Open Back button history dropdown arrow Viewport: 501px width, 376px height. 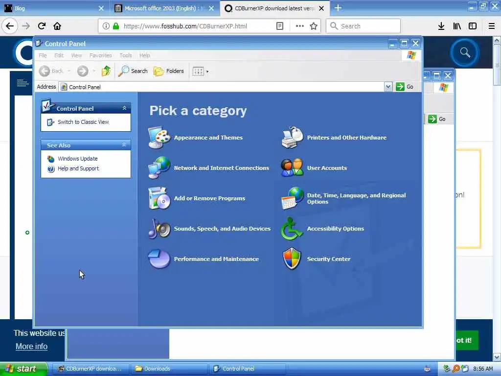coord(68,71)
